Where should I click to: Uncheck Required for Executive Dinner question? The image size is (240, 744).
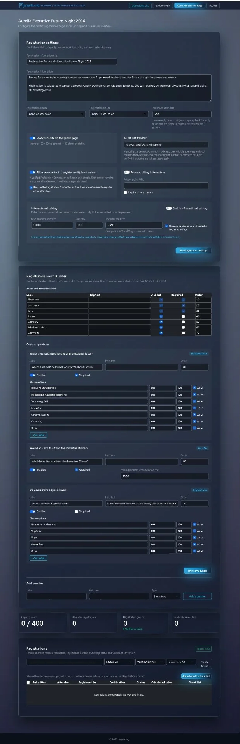point(76,470)
